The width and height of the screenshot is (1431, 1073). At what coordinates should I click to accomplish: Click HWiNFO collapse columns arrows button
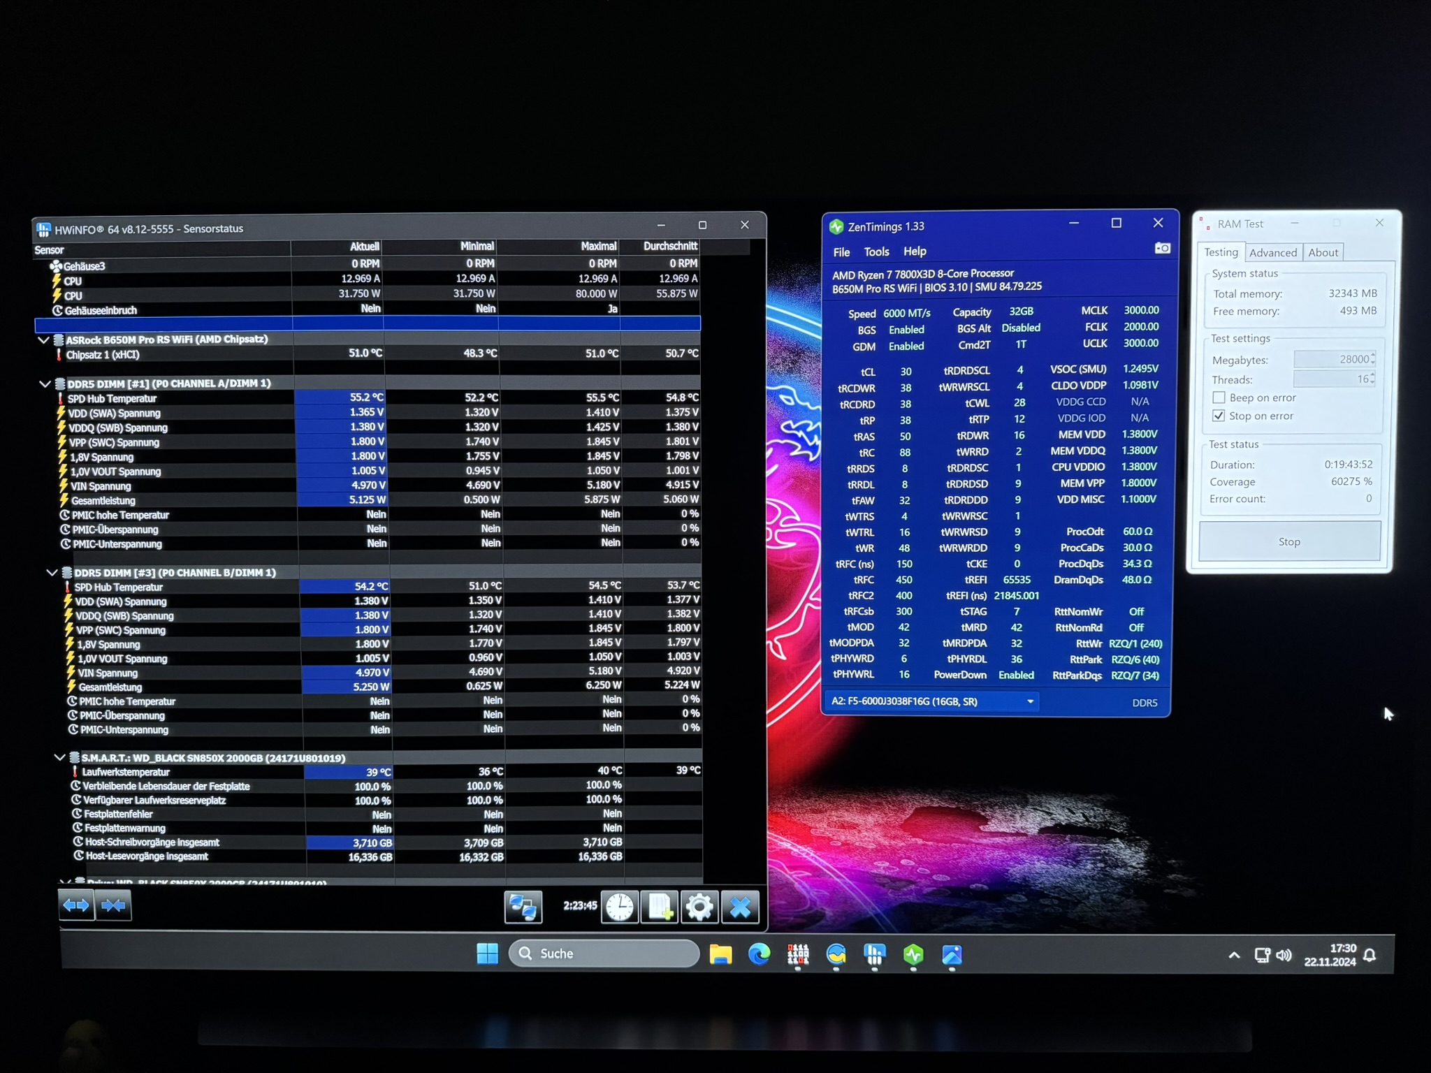[113, 905]
